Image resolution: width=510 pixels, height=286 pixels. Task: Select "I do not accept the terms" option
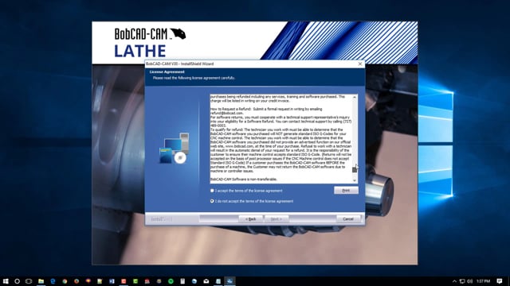tap(212, 201)
